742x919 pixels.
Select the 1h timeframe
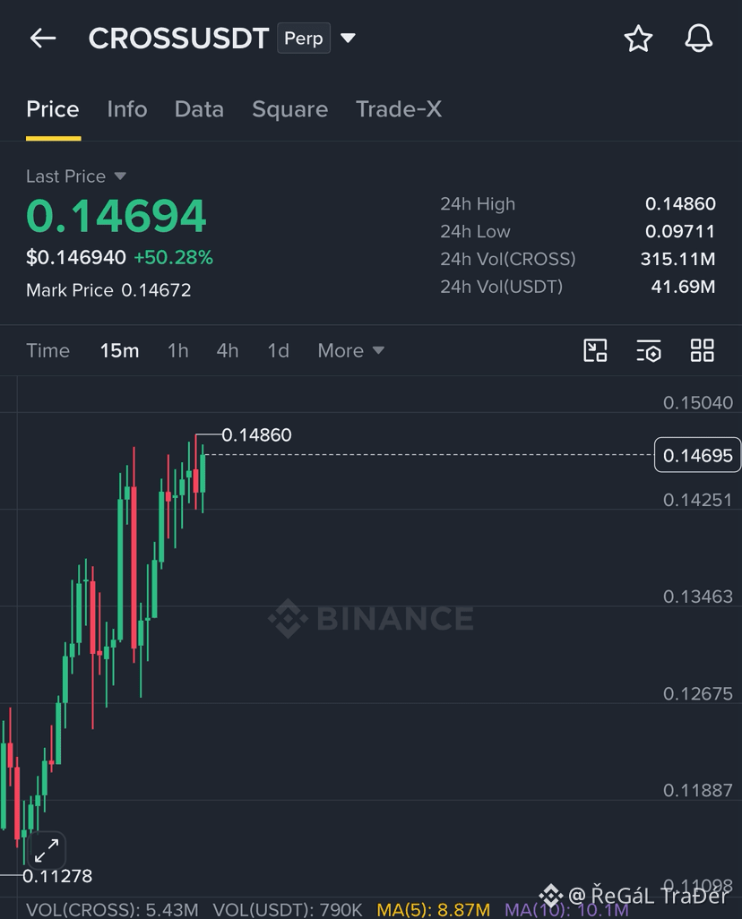click(177, 350)
